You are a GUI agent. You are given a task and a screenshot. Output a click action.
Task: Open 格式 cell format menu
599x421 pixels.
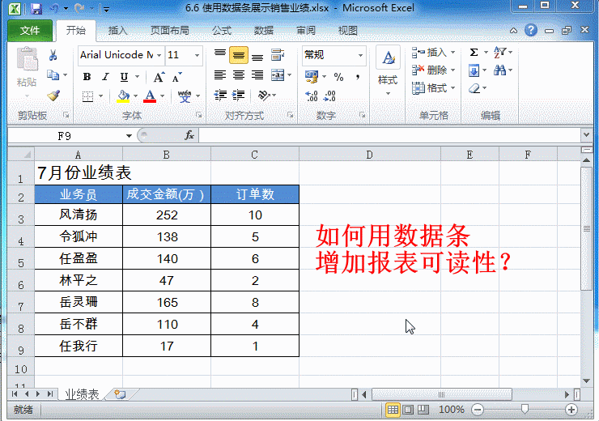(434, 88)
